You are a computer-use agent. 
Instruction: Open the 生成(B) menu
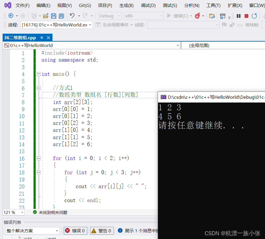tap(126, 6)
